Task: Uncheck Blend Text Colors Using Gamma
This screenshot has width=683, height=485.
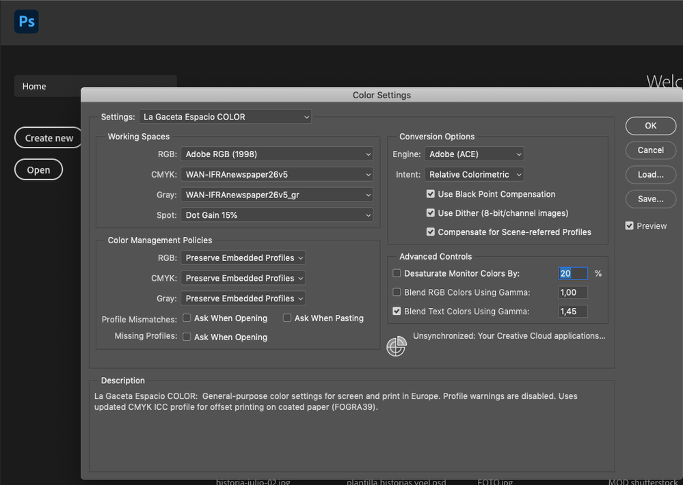Action: [x=397, y=311]
